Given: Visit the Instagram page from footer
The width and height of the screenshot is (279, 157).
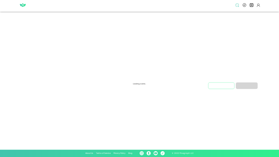Looking at the screenshot, I should click(x=142, y=153).
